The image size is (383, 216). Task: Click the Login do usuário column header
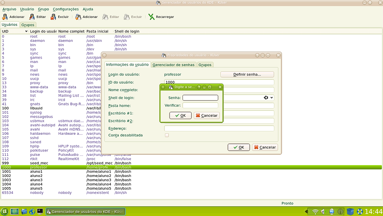[x=43, y=31]
